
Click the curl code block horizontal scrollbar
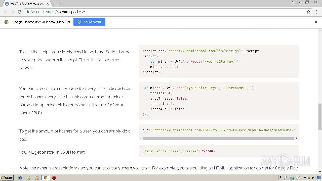218,138
